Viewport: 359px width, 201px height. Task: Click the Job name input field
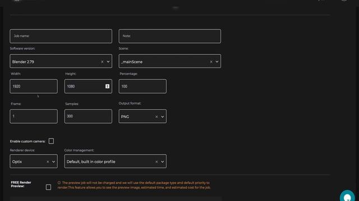tap(61, 36)
